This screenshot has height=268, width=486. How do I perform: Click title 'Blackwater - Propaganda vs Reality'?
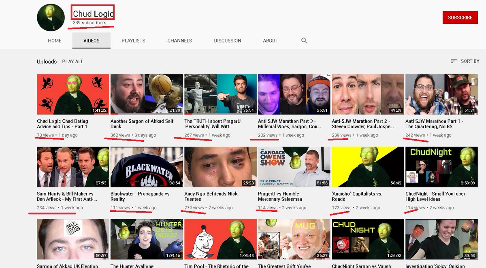click(140, 196)
